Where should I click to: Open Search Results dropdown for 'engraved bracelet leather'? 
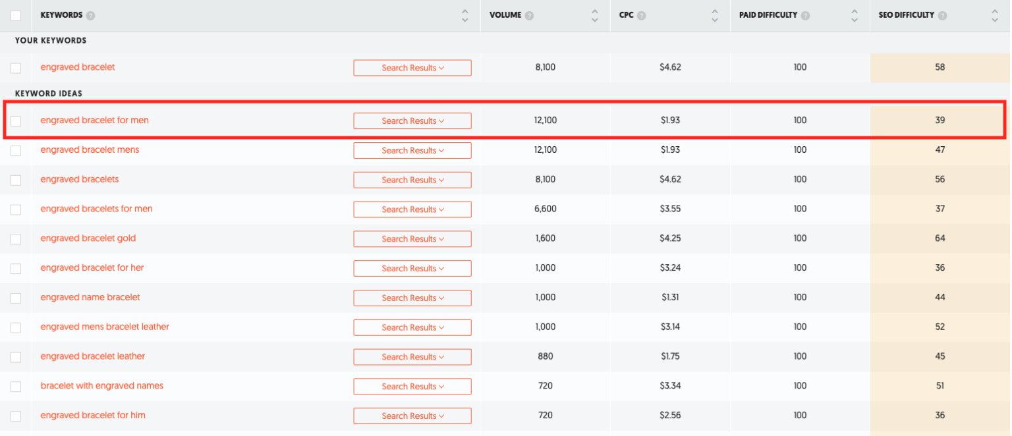[412, 356]
